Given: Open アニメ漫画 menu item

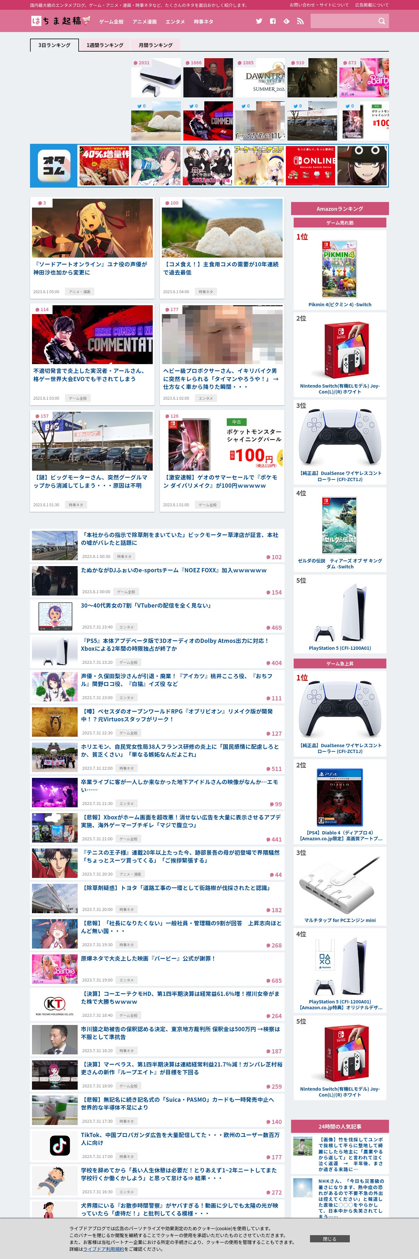Looking at the screenshot, I should pyautogui.click(x=144, y=22).
